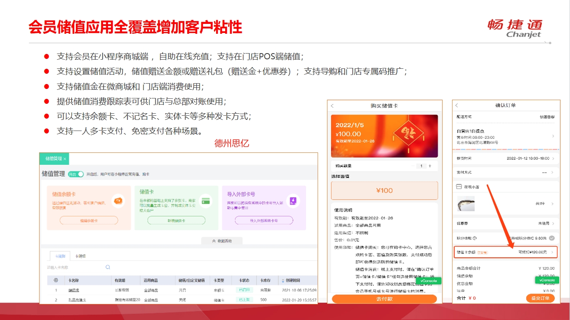
Task: Click the 德州思亿 red label
Action: (x=232, y=144)
